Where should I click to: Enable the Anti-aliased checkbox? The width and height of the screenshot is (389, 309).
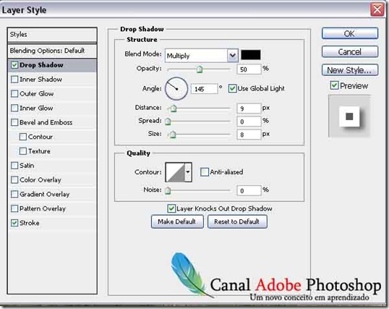(205, 172)
